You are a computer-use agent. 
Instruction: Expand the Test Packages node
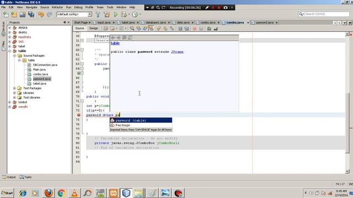coord(14,88)
